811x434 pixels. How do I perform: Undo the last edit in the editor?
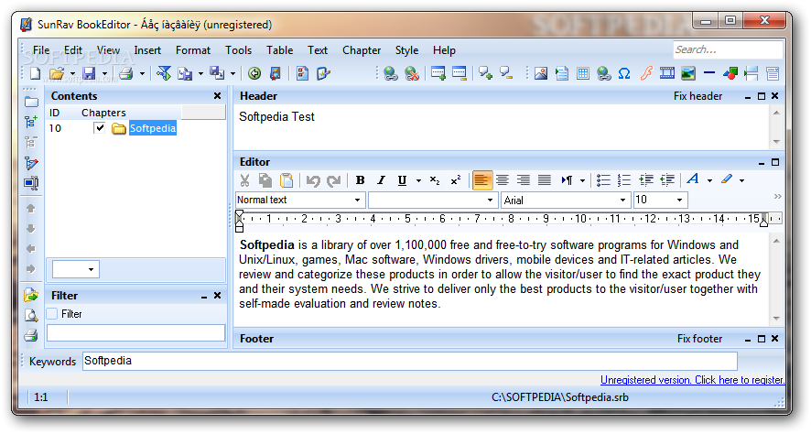[312, 180]
